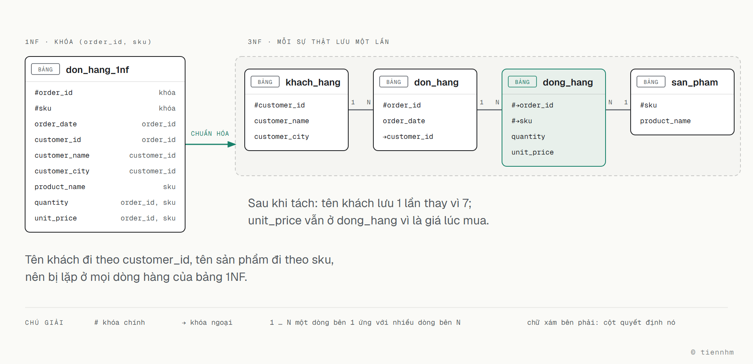Select the don_hang table title
753x364 pixels.
click(x=436, y=82)
